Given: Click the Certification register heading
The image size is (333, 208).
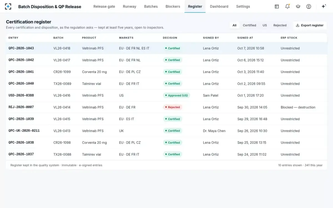Looking at the screenshot, I should [x=29, y=22].
